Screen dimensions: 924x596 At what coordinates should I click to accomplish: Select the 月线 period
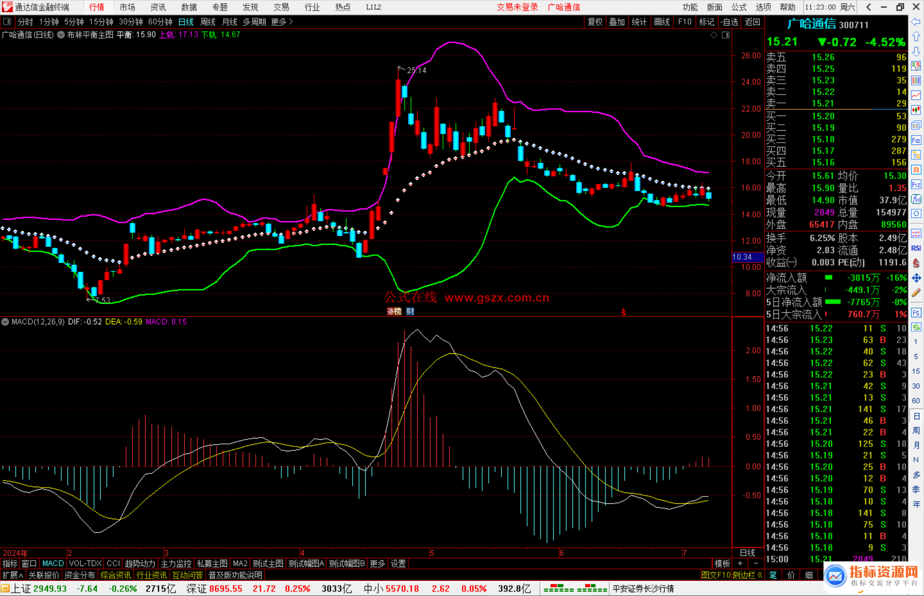click(x=229, y=22)
